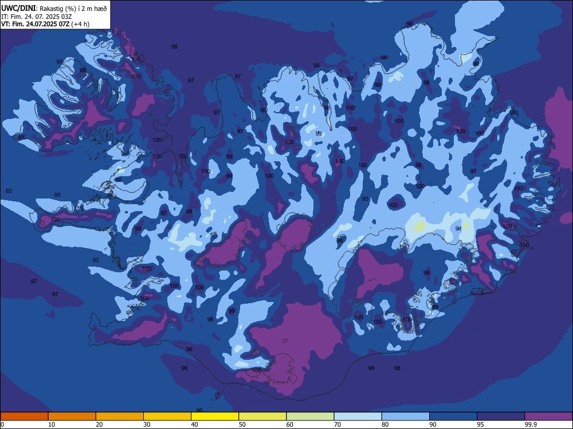Select the 95–99.9 dark indigo legend swatch
The image size is (573, 429).
click(x=501, y=416)
